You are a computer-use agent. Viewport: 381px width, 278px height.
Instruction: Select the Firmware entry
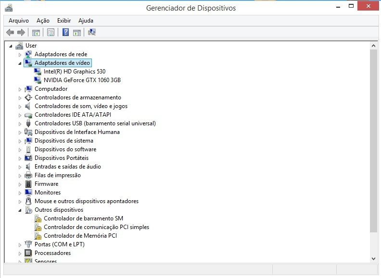click(x=46, y=184)
